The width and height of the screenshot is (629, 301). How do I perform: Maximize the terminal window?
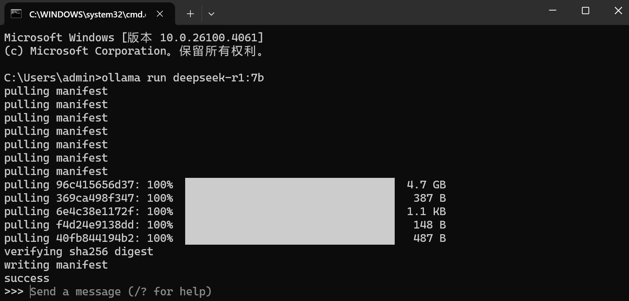tap(585, 11)
